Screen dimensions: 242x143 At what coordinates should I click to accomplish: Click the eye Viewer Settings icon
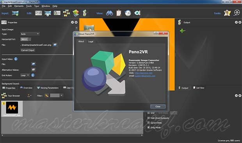coord(137,13)
